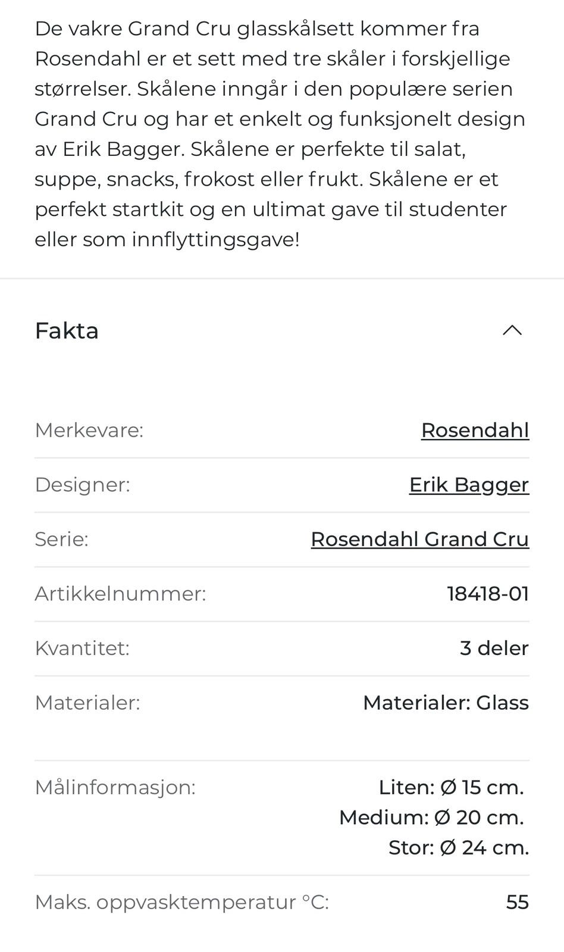Click the 'Liten: Ø 15 cm.' measurement
Image resolution: width=564 pixels, height=952 pixels.
(451, 787)
